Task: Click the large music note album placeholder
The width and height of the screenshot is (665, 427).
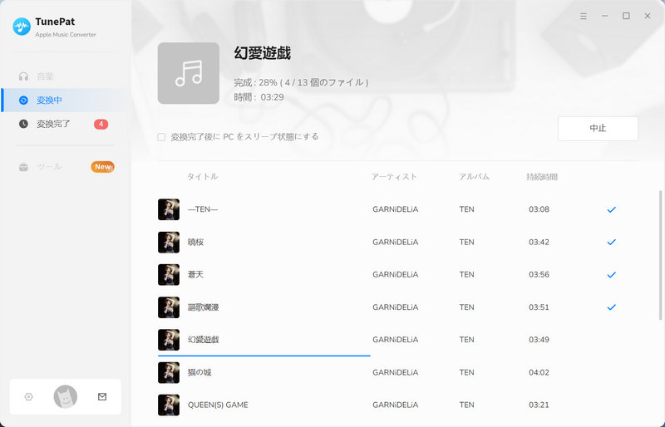Action: point(189,73)
